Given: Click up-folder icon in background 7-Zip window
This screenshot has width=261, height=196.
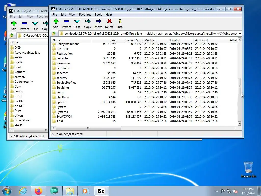Looking at the screenshot, I should 12,35.
